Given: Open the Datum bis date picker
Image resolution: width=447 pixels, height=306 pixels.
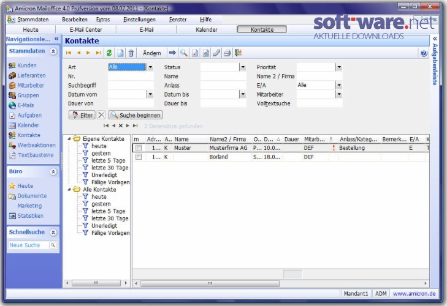Looking at the screenshot, I should (243, 94).
